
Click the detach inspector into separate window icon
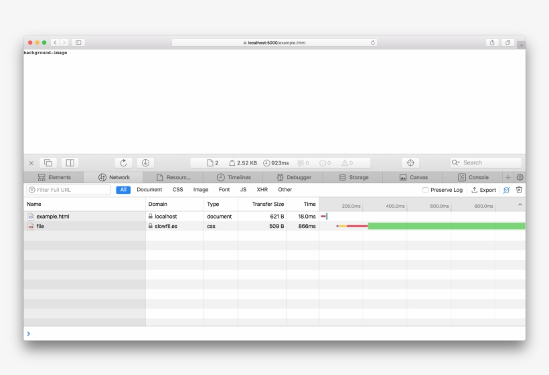tap(49, 163)
